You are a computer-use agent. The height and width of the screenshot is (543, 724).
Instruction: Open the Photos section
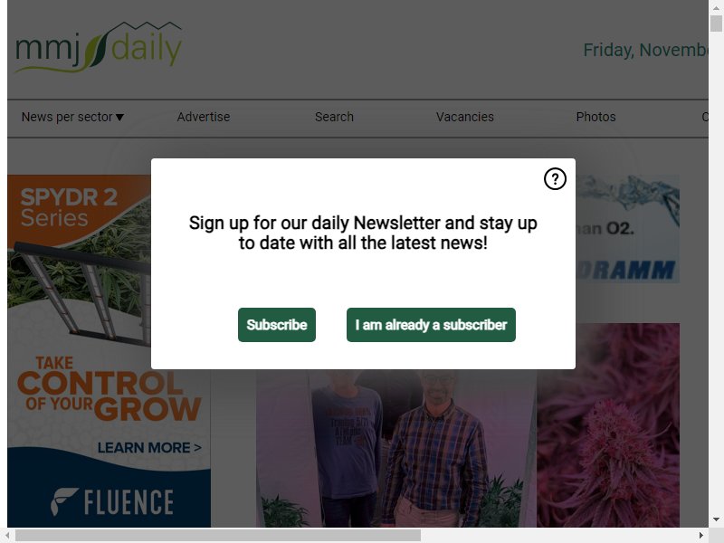595,118
